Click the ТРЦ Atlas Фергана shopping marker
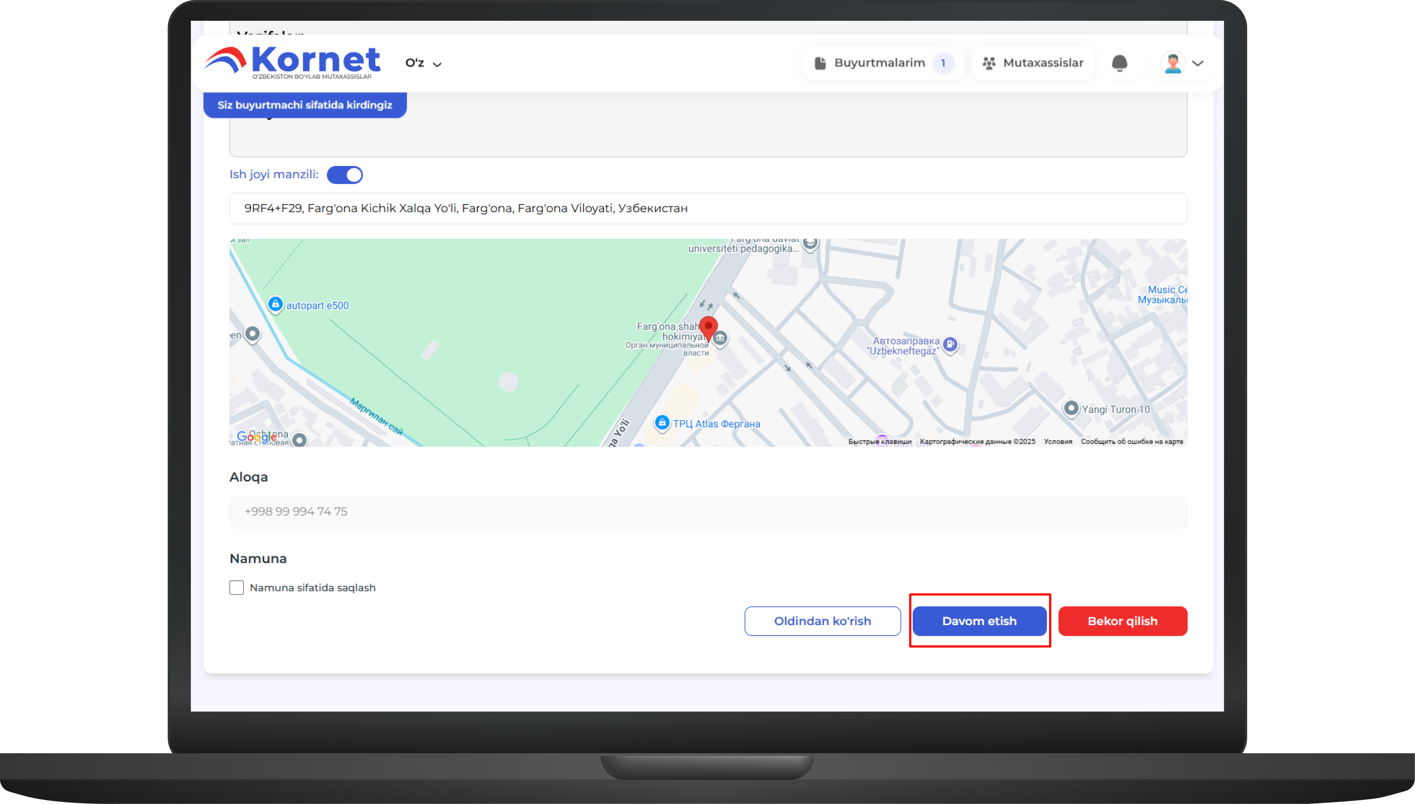 click(x=662, y=423)
